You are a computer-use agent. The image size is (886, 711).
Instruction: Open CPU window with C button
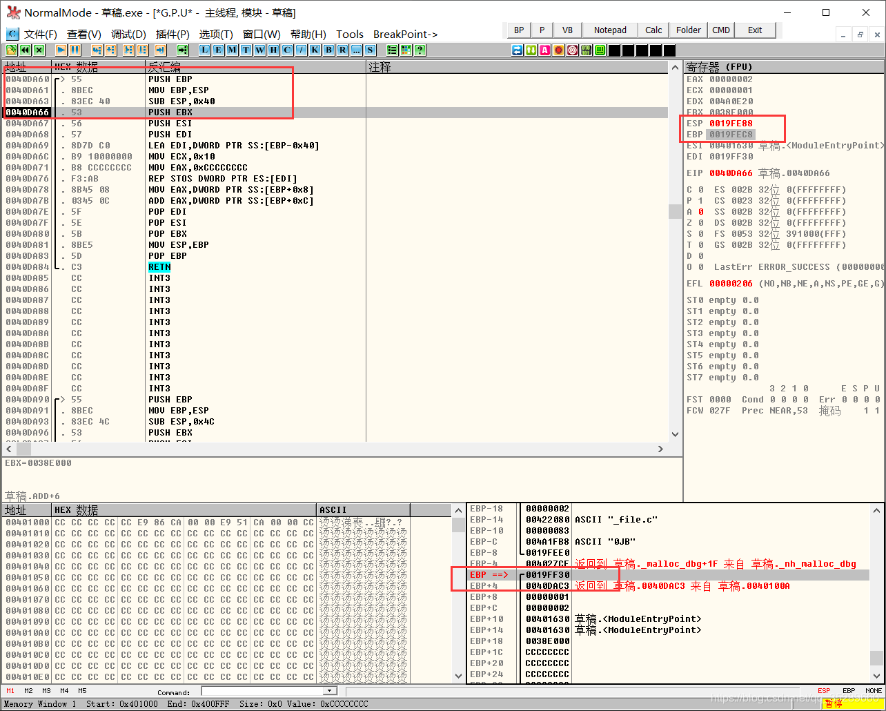(x=288, y=50)
